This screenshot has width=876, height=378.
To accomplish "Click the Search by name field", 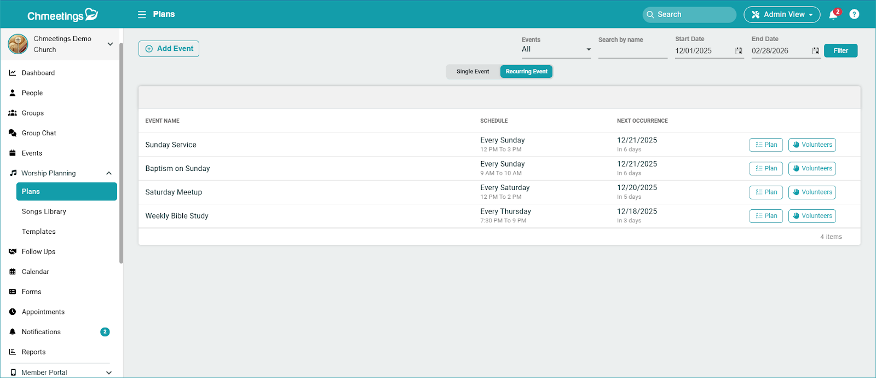I will pyautogui.click(x=632, y=51).
